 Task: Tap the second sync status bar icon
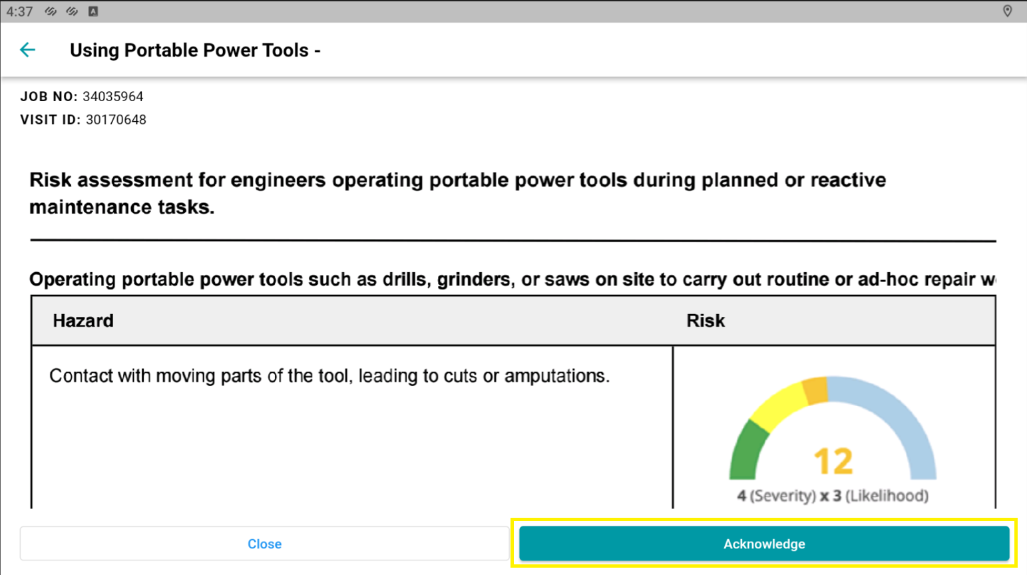(72, 11)
